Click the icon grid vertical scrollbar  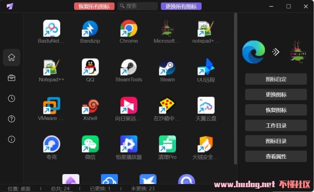[x=235, y=88]
